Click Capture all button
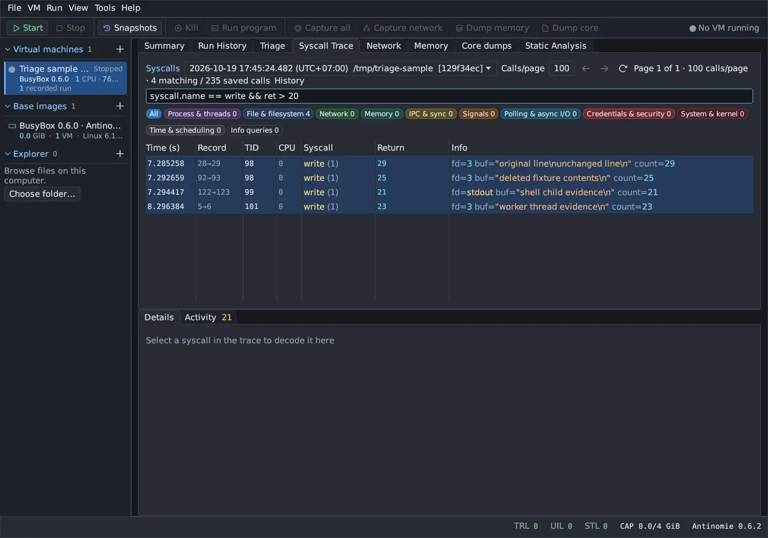Viewport: 768px width, 538px height. [323, 28]
